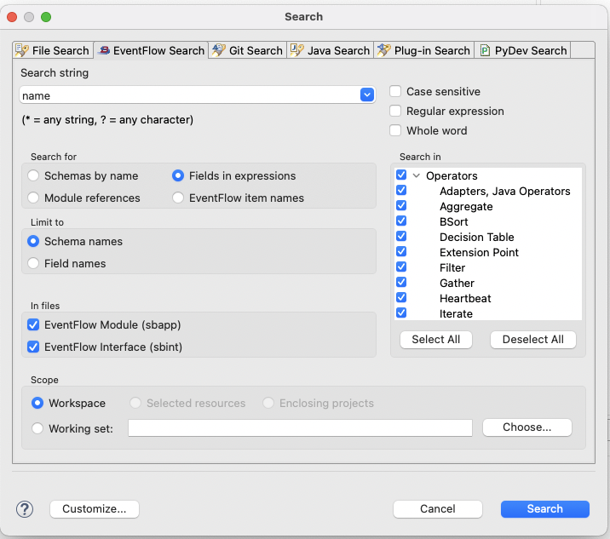Choose Field names under Limit to
Image resolution: width=610 pixels, height=539 pixels.
tap(33, 264)
